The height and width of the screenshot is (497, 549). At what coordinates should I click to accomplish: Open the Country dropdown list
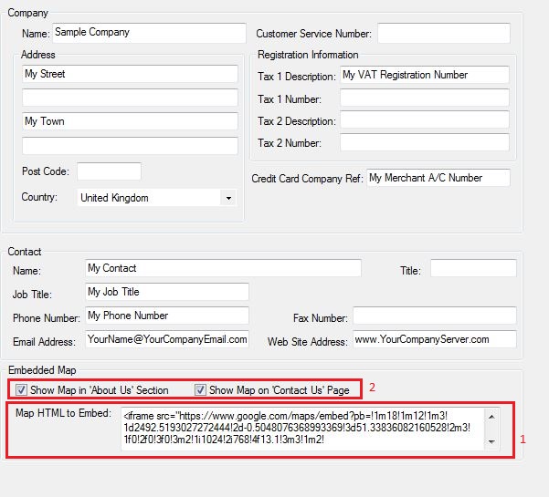click(227, 198)
